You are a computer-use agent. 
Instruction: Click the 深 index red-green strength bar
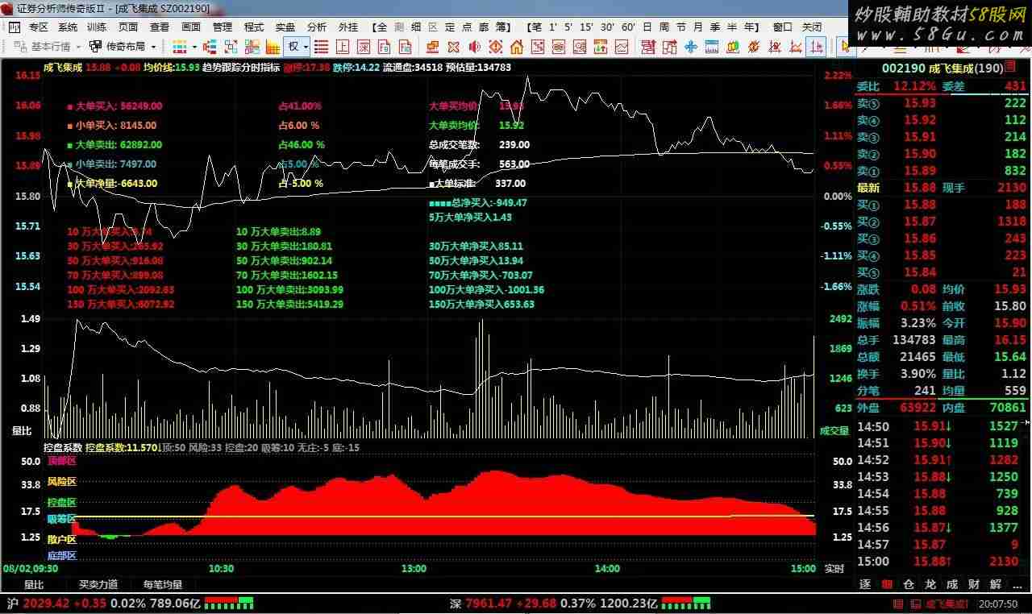pyautogui.click(x=686, y=603)
